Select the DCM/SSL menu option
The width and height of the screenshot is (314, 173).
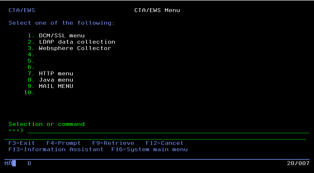[62, 36]
